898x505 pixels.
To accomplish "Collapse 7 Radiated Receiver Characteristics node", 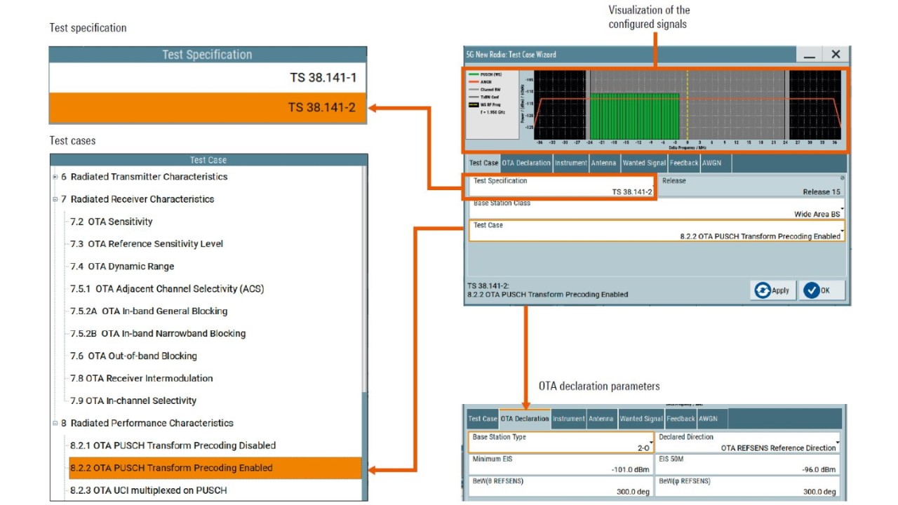I will pyautogui.click(x=55, y=199).
